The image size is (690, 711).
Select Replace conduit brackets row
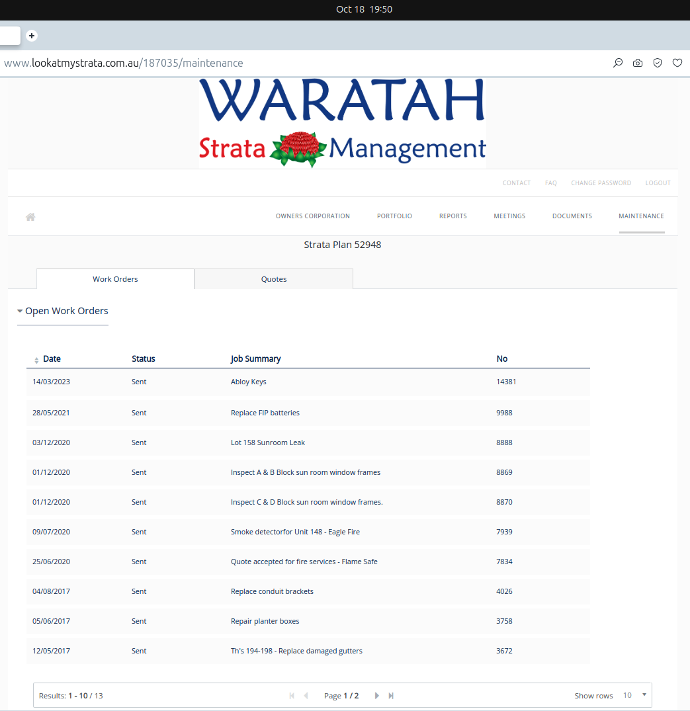[x=308, y=591]
